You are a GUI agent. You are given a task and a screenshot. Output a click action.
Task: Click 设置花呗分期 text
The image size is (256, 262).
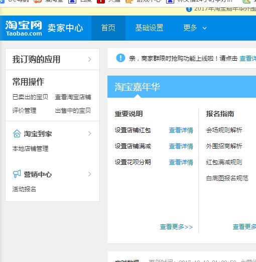pos(133,162)
